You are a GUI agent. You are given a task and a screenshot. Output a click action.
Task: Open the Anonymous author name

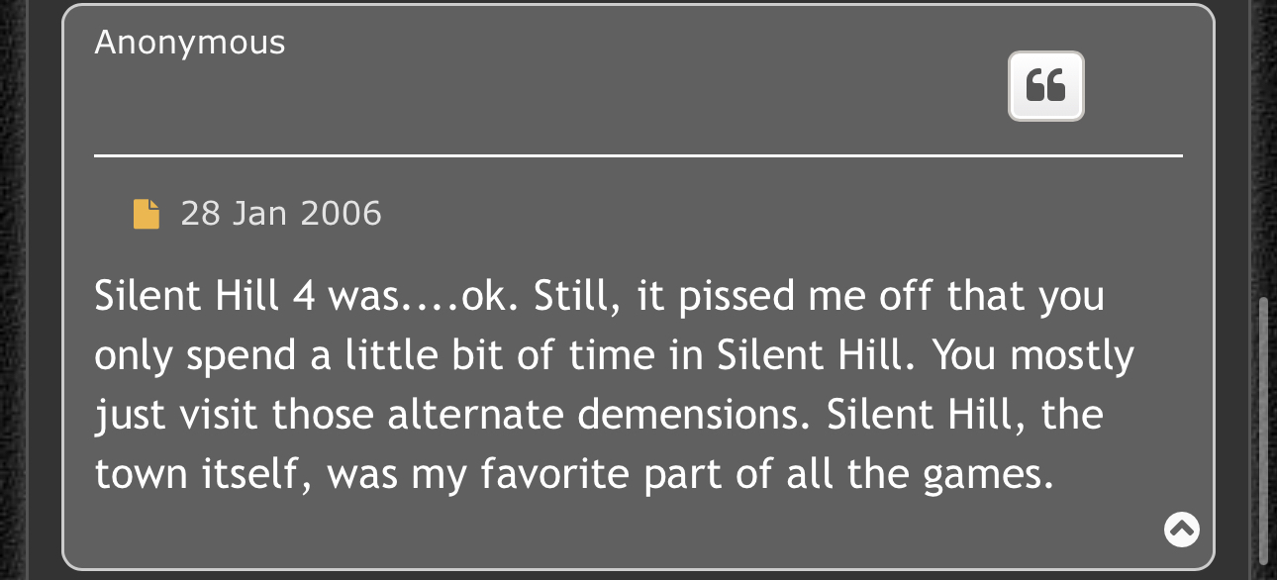190,43
